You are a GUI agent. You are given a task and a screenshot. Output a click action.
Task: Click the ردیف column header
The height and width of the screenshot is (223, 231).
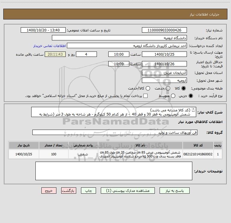pyautogui.click(x=218, y=145)
